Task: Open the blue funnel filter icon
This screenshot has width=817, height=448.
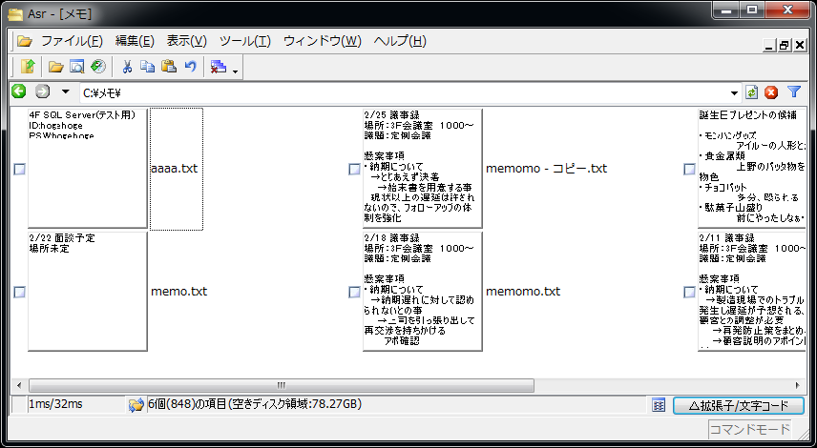Action: coord(793,92)
